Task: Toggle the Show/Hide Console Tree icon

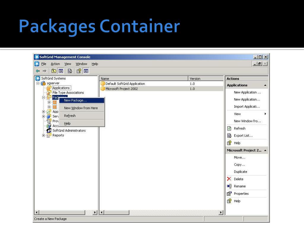Action: point(61,71)
